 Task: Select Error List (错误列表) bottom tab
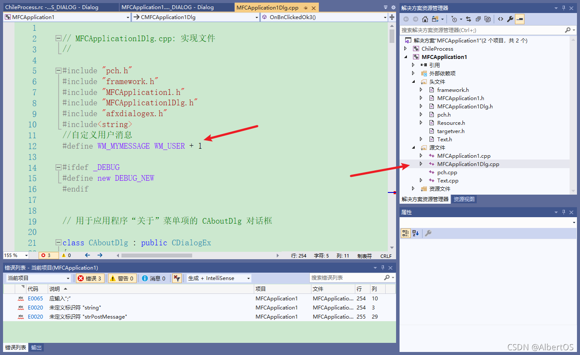click(16, 348)
